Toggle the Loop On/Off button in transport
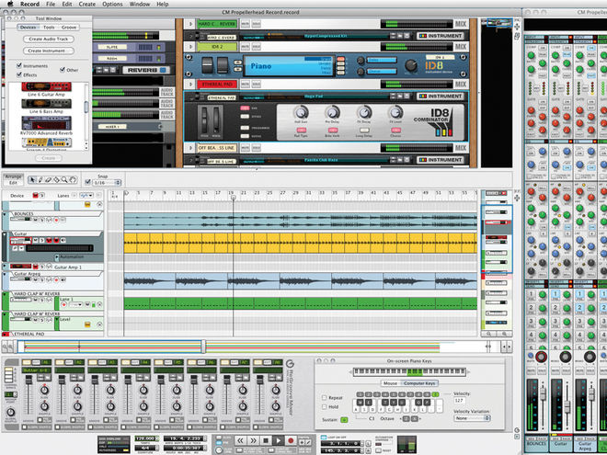Image resolution: width=607 pixels, height=455 pixels. pos(324,437)
